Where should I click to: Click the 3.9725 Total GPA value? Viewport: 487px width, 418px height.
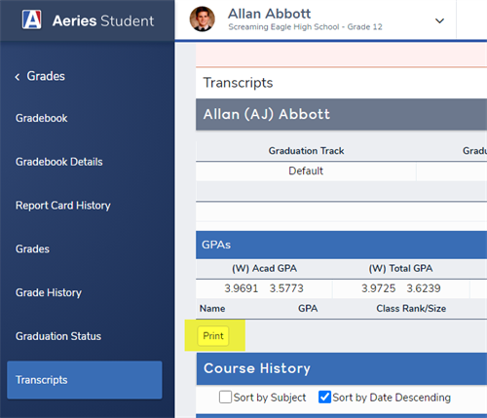(x=379, y=288)
